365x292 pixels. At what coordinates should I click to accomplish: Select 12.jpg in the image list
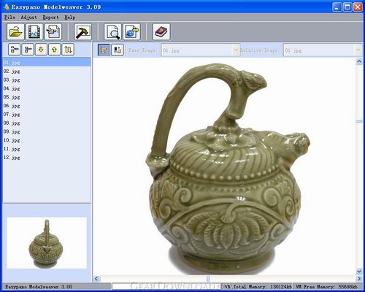(x=47, y=158)
